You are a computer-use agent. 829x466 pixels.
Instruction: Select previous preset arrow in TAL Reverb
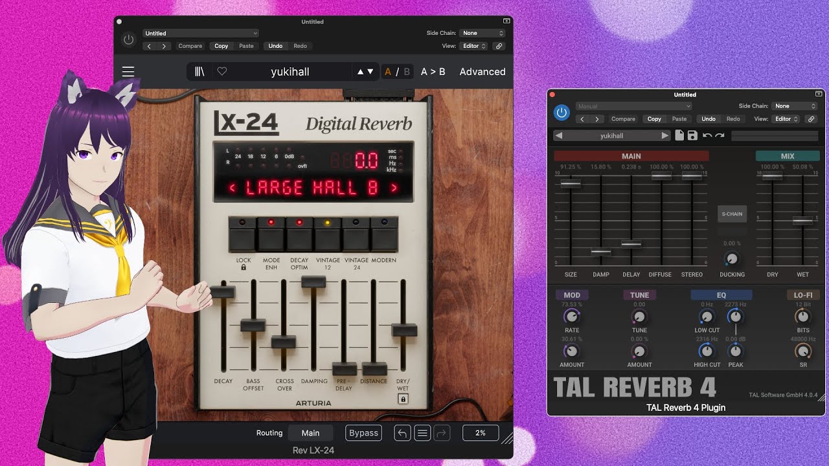click(x=559, y=136)
